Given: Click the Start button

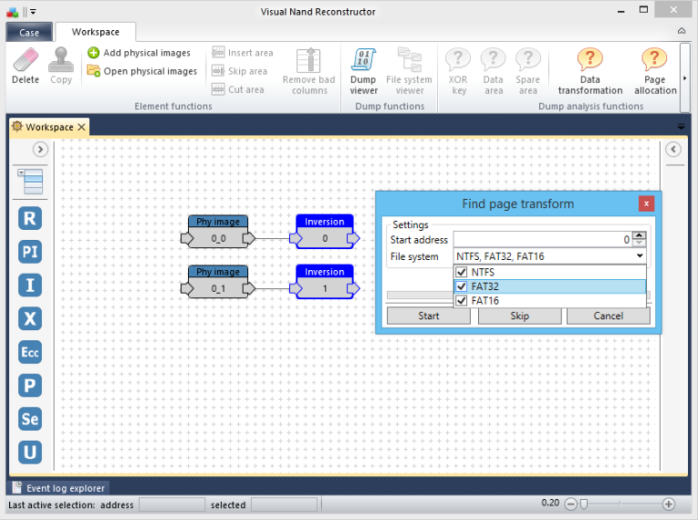Looking at the screenshot, I should pyautogui.click(x=429, y=316).
